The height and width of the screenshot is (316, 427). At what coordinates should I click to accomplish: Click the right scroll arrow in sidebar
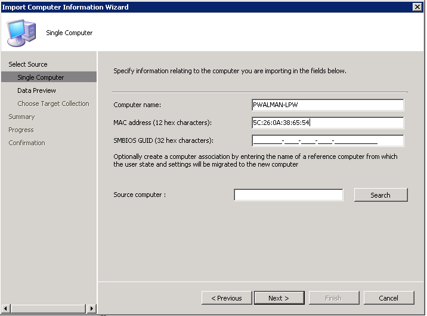pyautogui.click(x=91, y=308)
